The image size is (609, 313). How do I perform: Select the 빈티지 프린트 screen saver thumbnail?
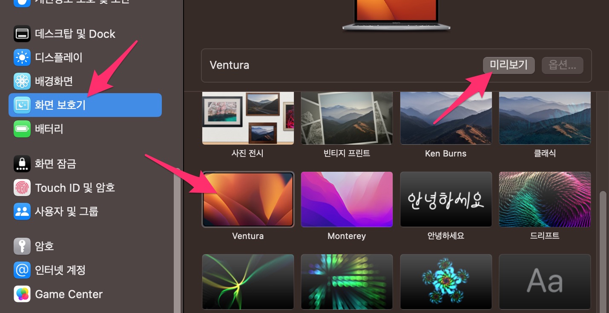click(x=347, y=118)
